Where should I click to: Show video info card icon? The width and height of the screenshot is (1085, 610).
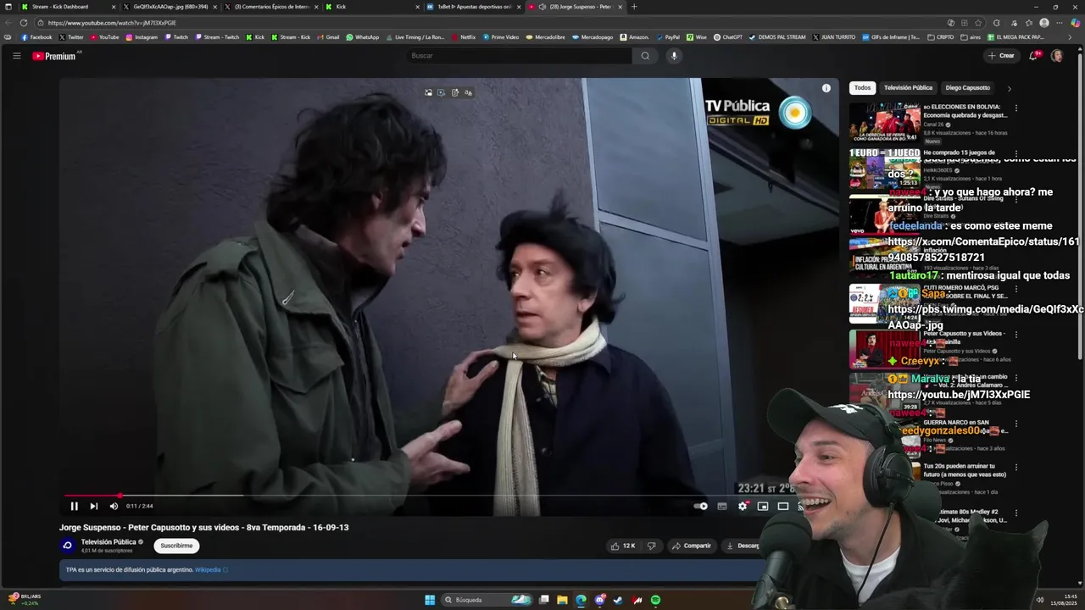(826, 88)
